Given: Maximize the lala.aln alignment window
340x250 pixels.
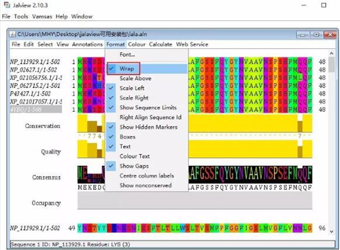Looking at the screenshot, I should [316, 35].
